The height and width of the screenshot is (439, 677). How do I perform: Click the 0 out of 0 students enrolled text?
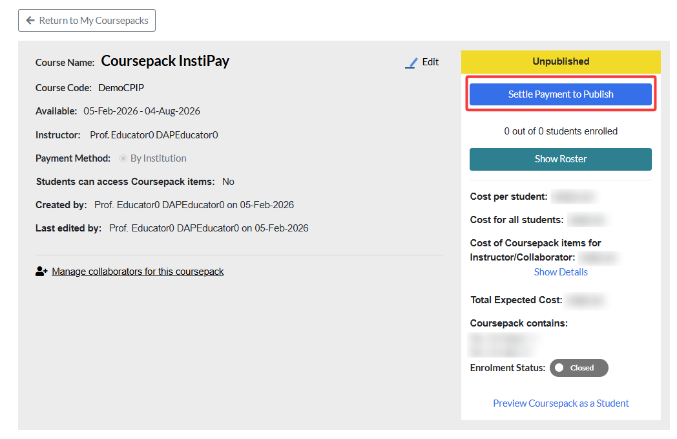coord(561,131)
